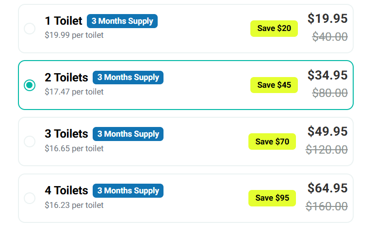Viewport: 376px width, 236px height.
Task: Click the $16.65 per toilet text
Action: 74,148
